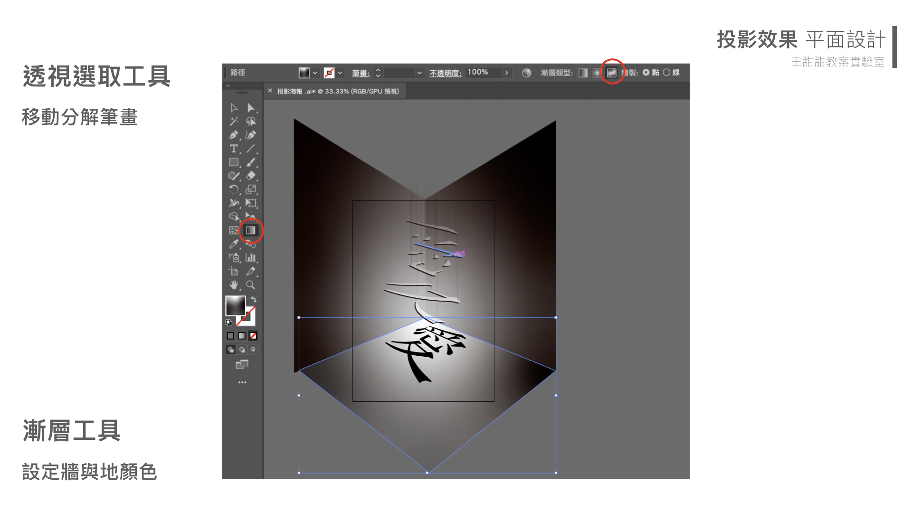The height and width of the screenshot is (513, 912).
Task: Select the 點 draw mode radio
Action: click(646, 73)
